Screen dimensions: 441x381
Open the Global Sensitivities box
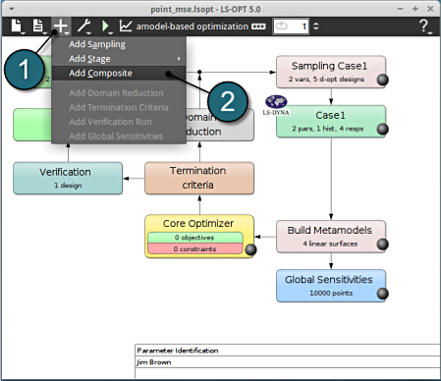[x=331, y=286]
